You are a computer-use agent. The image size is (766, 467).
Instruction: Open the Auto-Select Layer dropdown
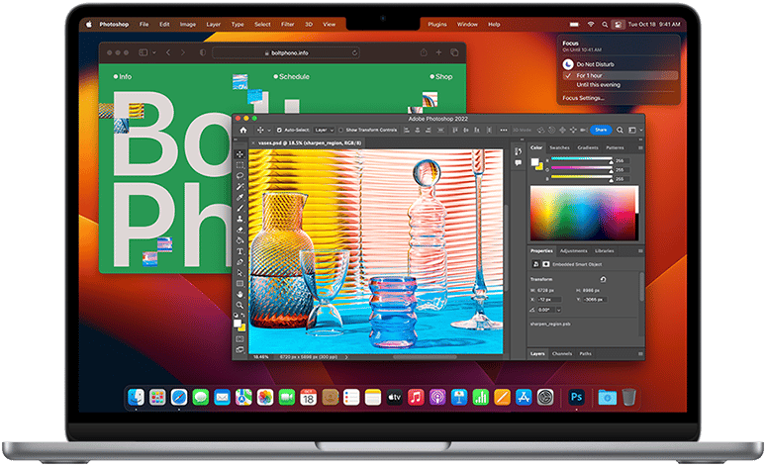tap(324, 130)
